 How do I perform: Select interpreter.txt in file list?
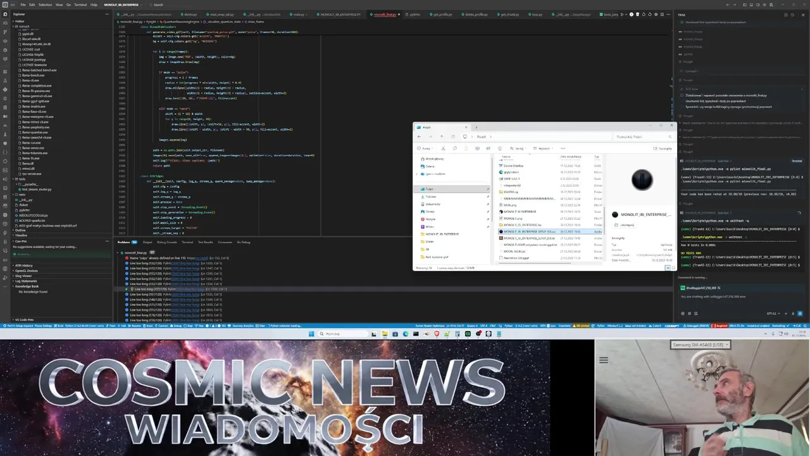(512, 186)
